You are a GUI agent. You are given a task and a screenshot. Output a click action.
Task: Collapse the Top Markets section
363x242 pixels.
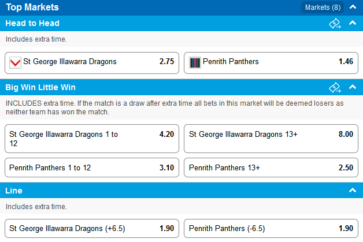[x=353, y=7]
